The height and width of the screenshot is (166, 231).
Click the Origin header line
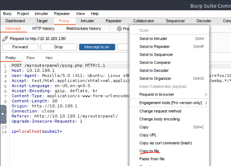44,106
